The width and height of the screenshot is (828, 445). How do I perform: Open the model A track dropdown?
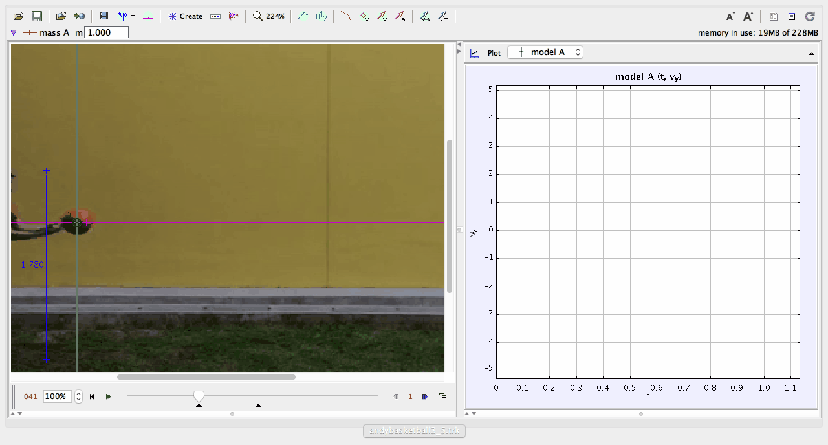545,52
